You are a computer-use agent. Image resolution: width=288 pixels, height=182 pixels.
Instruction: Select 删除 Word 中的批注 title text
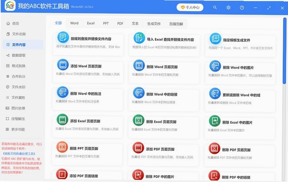click(x=86, y=94)
